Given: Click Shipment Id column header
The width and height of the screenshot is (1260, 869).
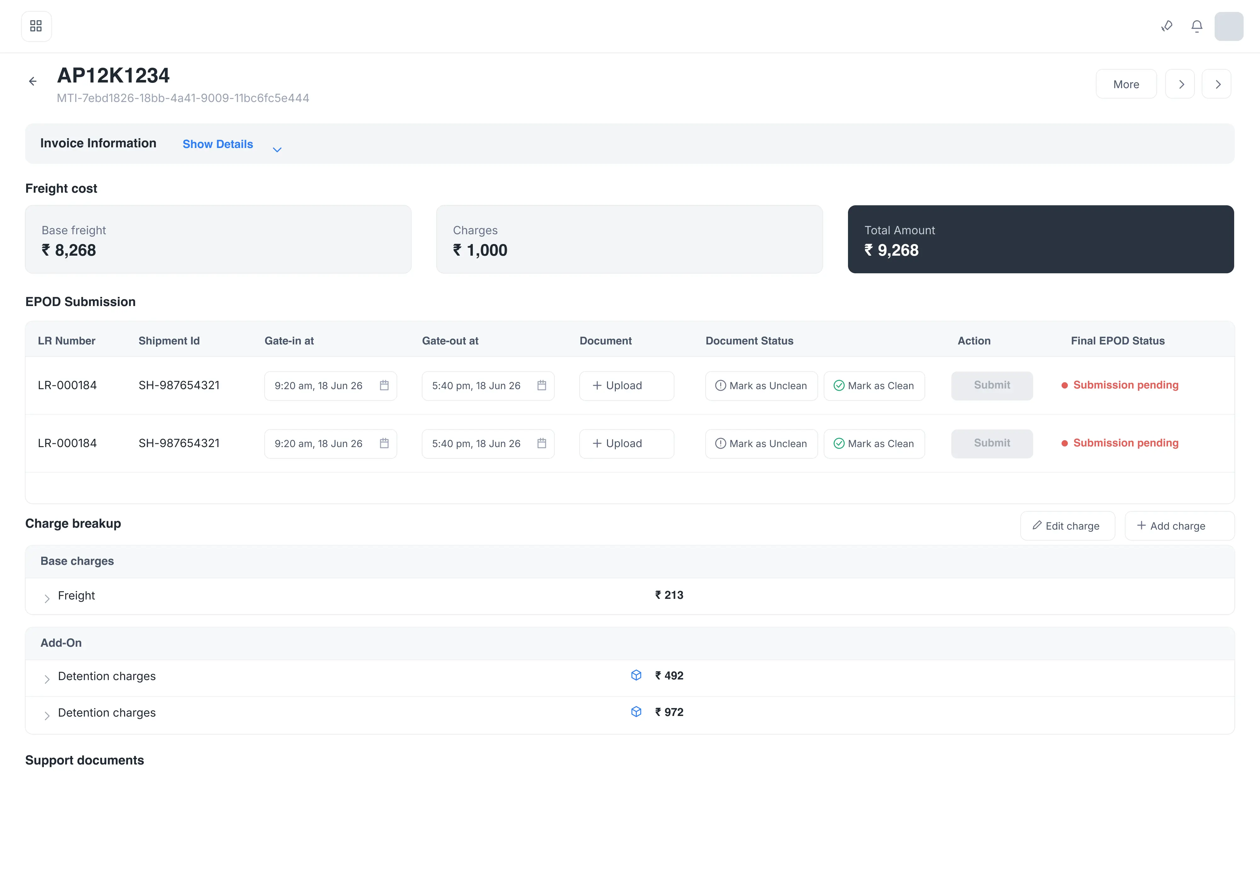Looking at the screenshot, I should [x=169, y=341].
